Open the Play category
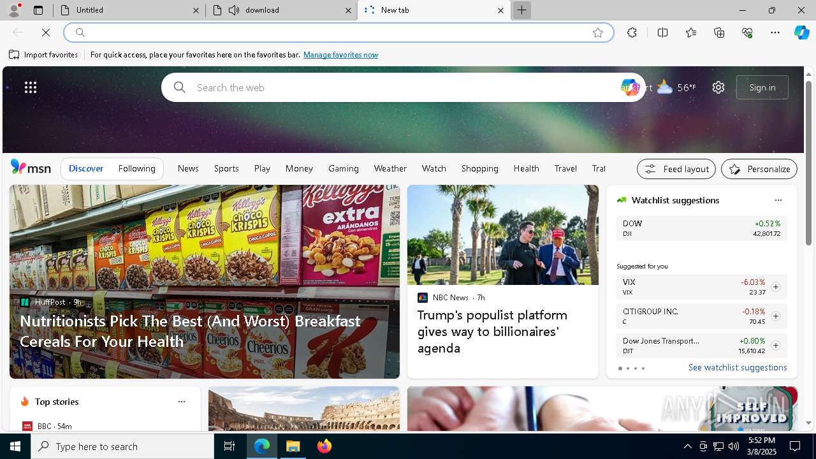 click(262, 168)
